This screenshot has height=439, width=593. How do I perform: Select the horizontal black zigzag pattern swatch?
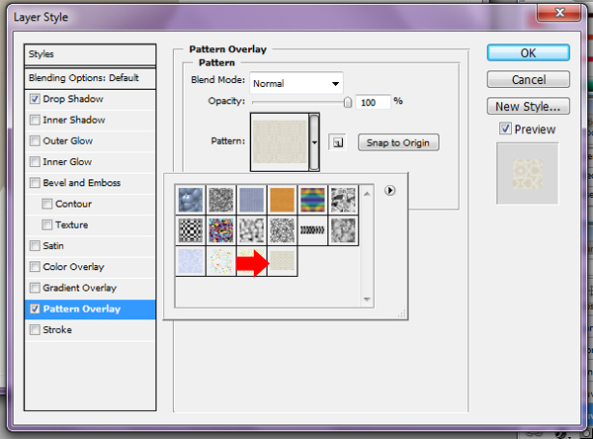coord(313,229)
